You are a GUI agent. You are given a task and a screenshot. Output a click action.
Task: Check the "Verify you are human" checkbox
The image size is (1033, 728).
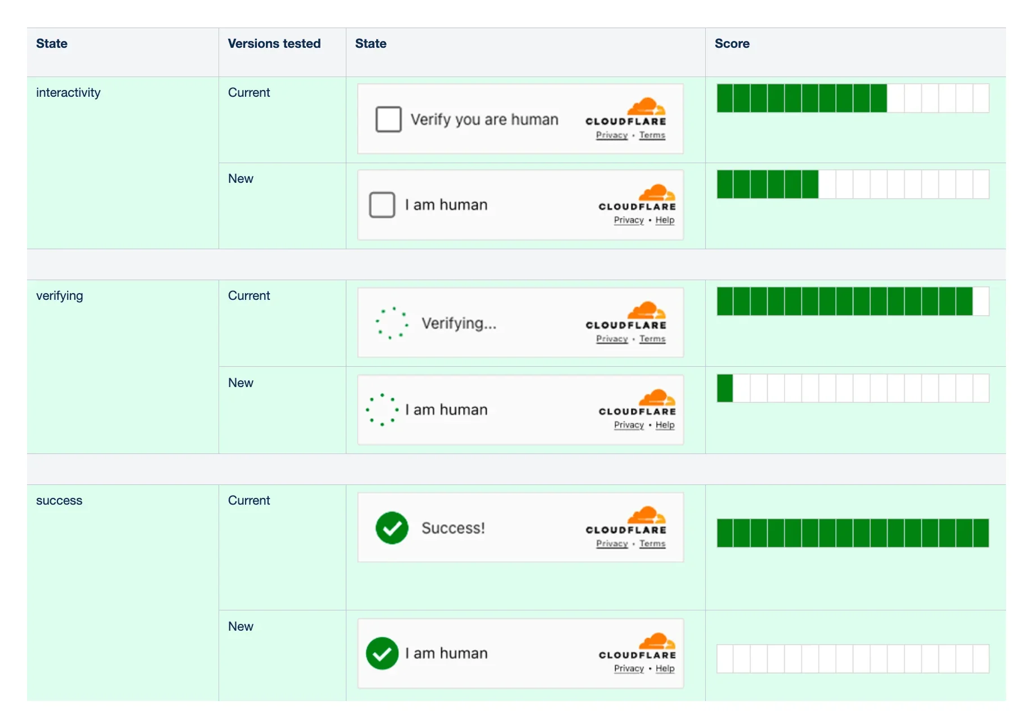[388, 119]
